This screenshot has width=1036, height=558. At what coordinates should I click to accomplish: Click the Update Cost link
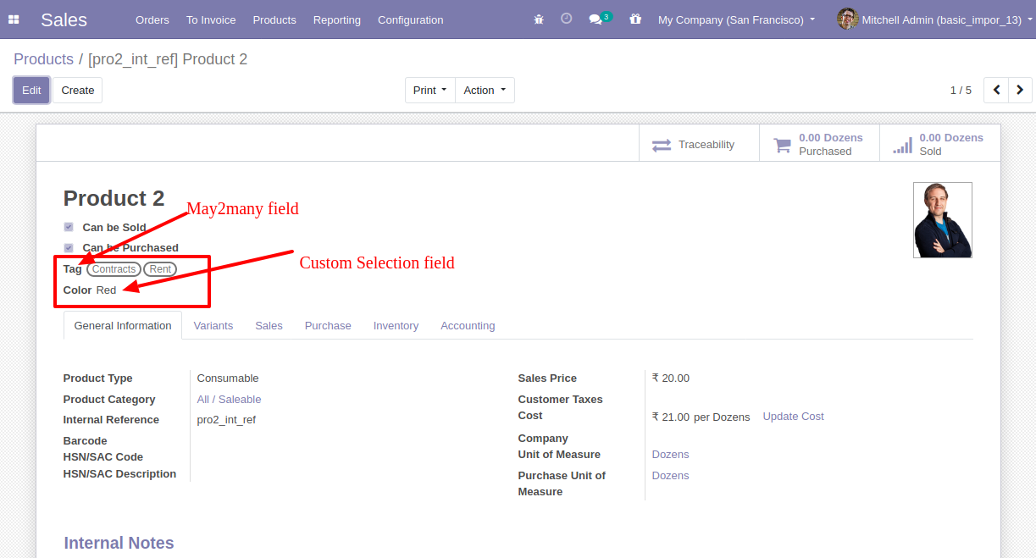(x=793, y=417)
